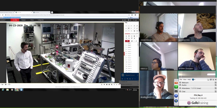The height and width of the screenshot is (108, 217).
Task: Switch to Industrial Automation Training browser tab
Action: click(x=7, y=12)
